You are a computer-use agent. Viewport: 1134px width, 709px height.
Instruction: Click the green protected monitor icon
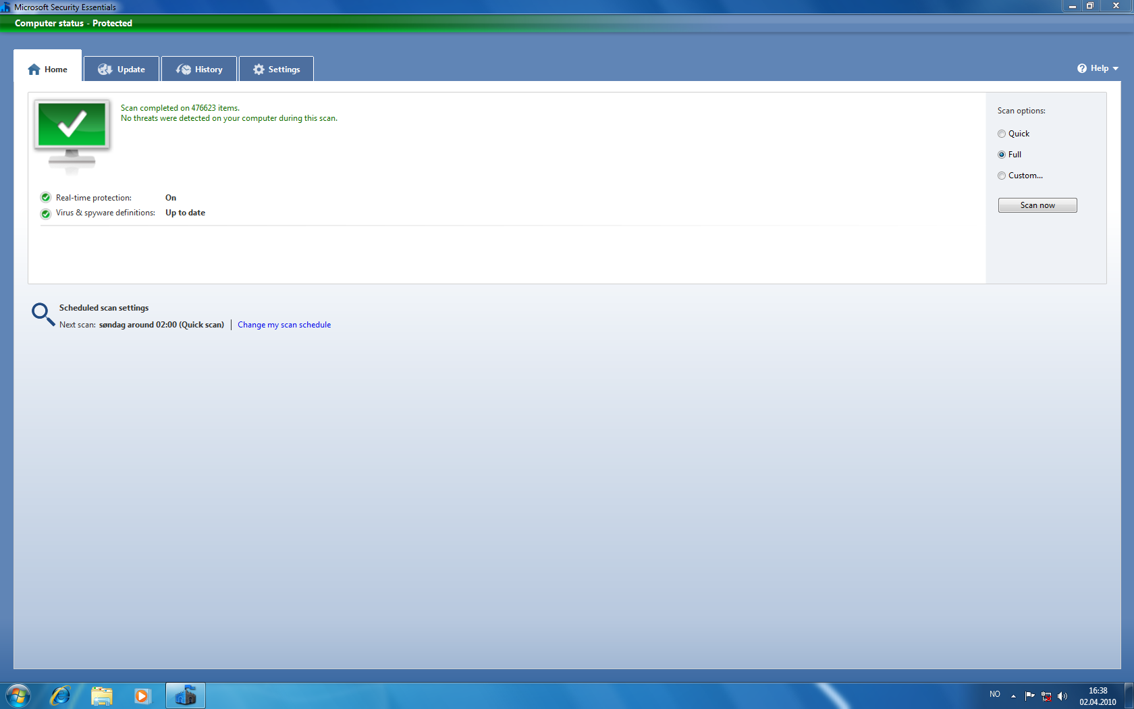tap(72, 136)
